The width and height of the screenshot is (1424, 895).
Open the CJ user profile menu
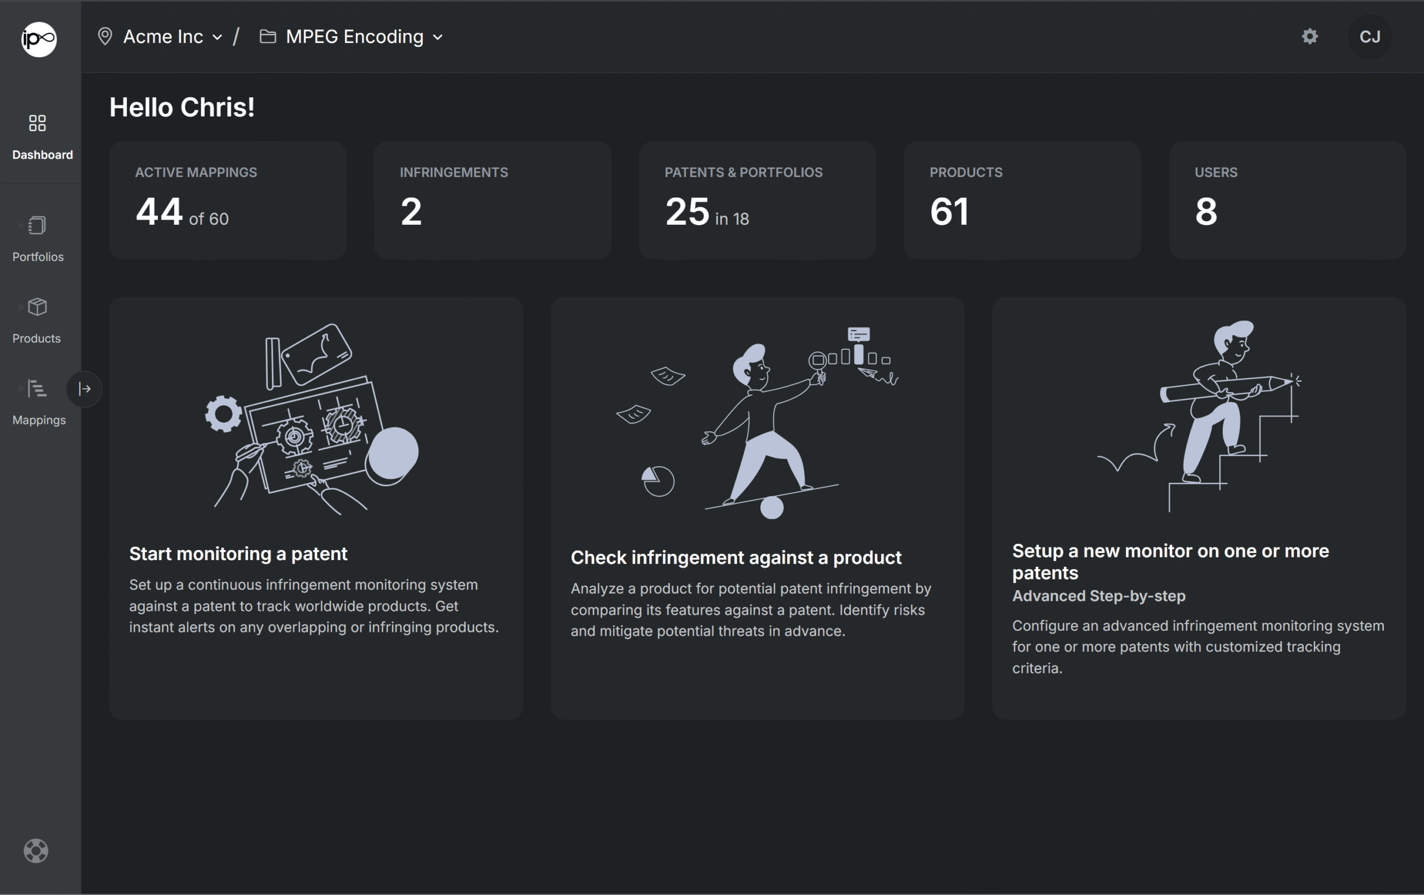(1369, 36)
